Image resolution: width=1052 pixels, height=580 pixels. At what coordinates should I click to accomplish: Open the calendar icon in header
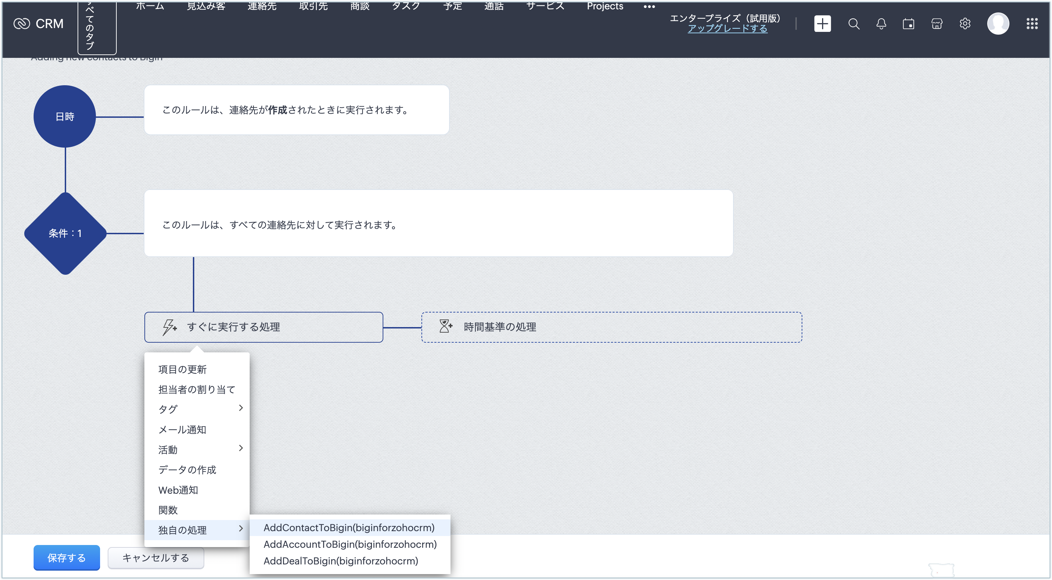pos(908,24)
